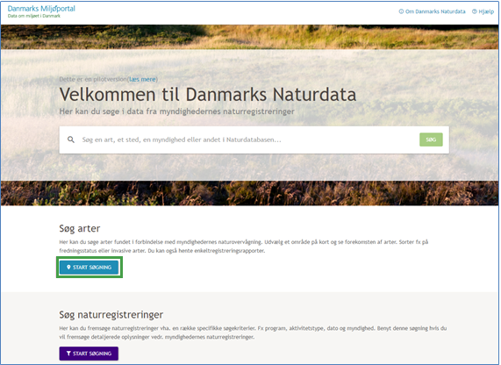Screen dimensions: 501x365
Task: Click the 'Velkommen til Danmarks Naturdata' title
Action: point(208,95)
